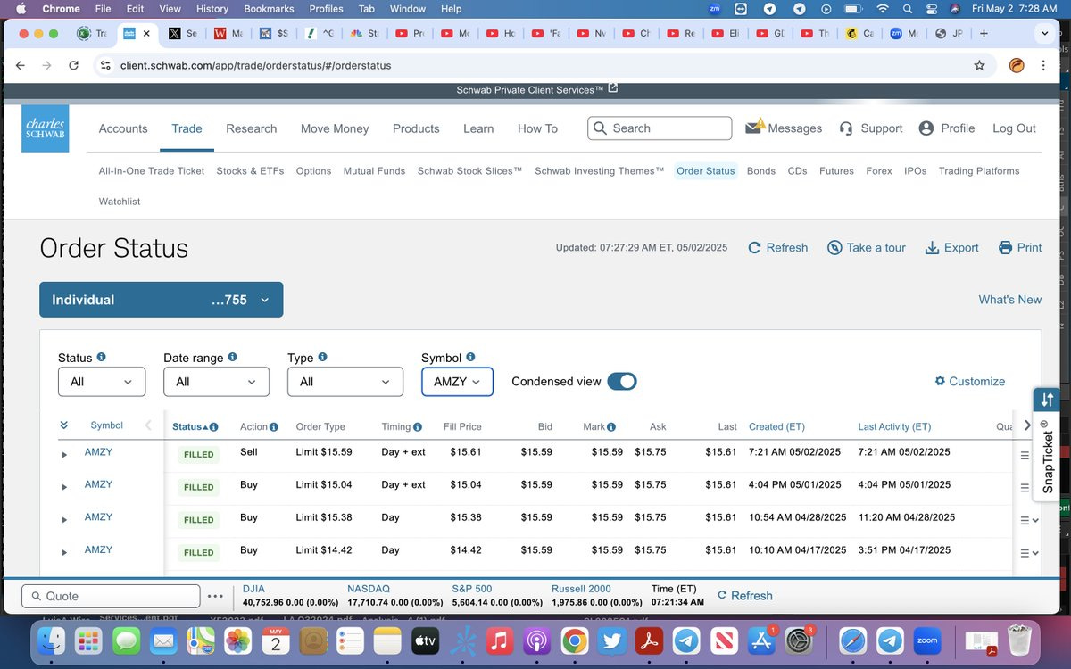Collapse symbol column with left chevron
This screenshot has height=669, width=1071.
(148, 425)
